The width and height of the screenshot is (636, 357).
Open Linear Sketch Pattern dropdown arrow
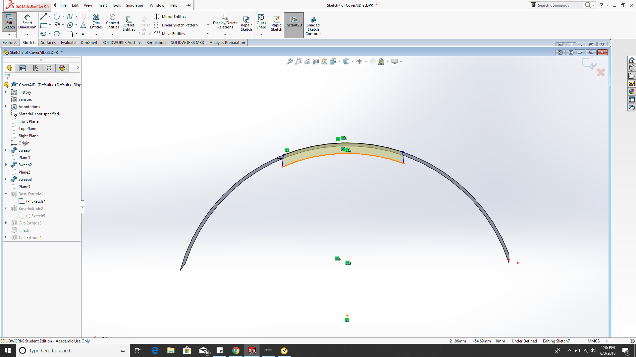(x=208, y=25)
